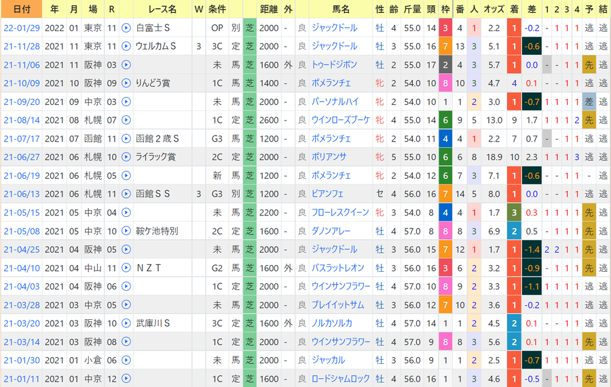Viewport: 611px width, 387px height.
Task: Sort by the 日付 column header
Action: tap(22, 9)
